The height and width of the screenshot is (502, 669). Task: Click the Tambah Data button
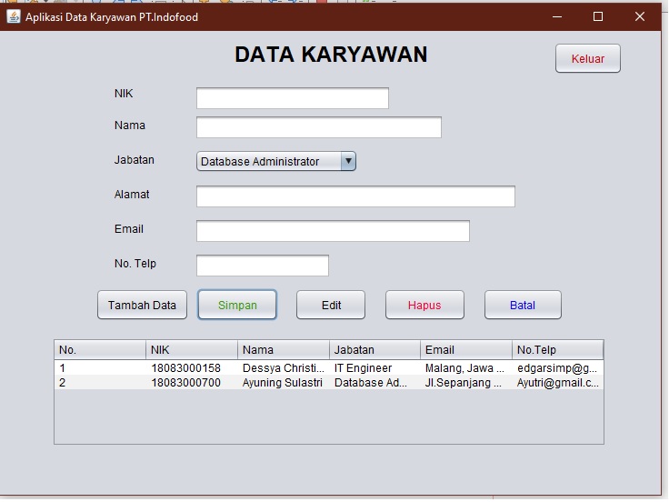pyautogui.click(x=142, y=305)
